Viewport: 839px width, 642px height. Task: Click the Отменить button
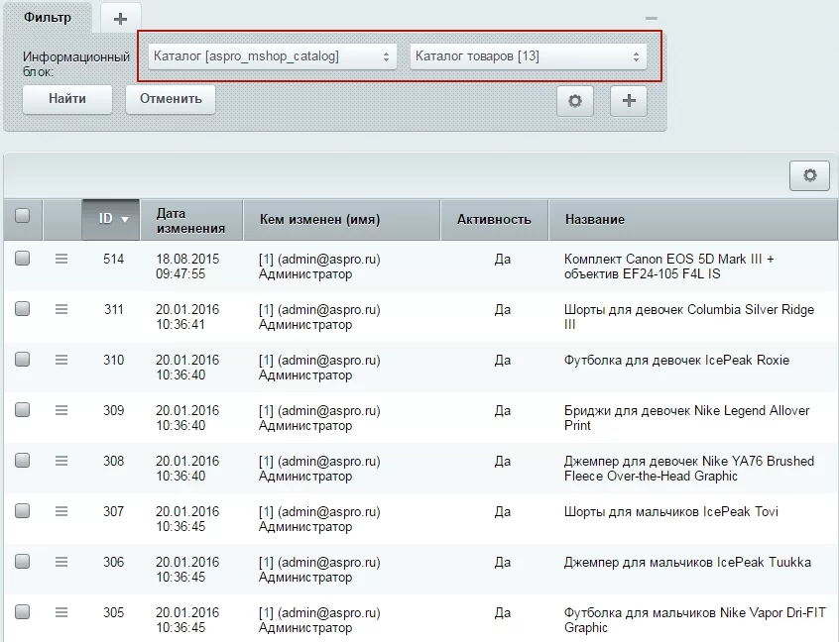coord(171,99)
